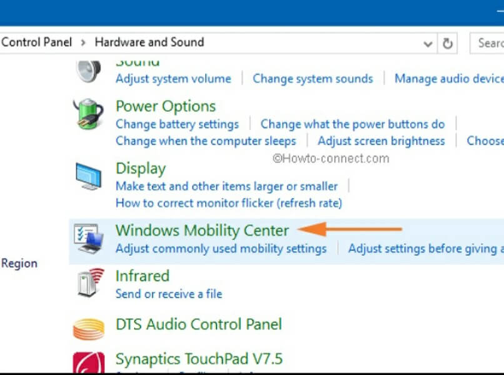Viewport: 504px width, 375px height.
Task: Click the DTS Audio Control Panel icon
Action: tap(88, 327)
